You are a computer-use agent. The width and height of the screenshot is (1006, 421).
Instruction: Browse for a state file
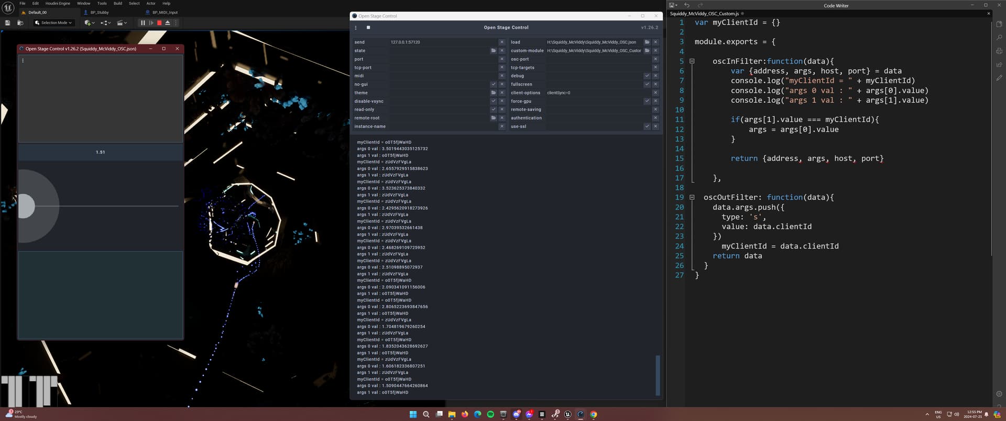[x=494, y=50]
